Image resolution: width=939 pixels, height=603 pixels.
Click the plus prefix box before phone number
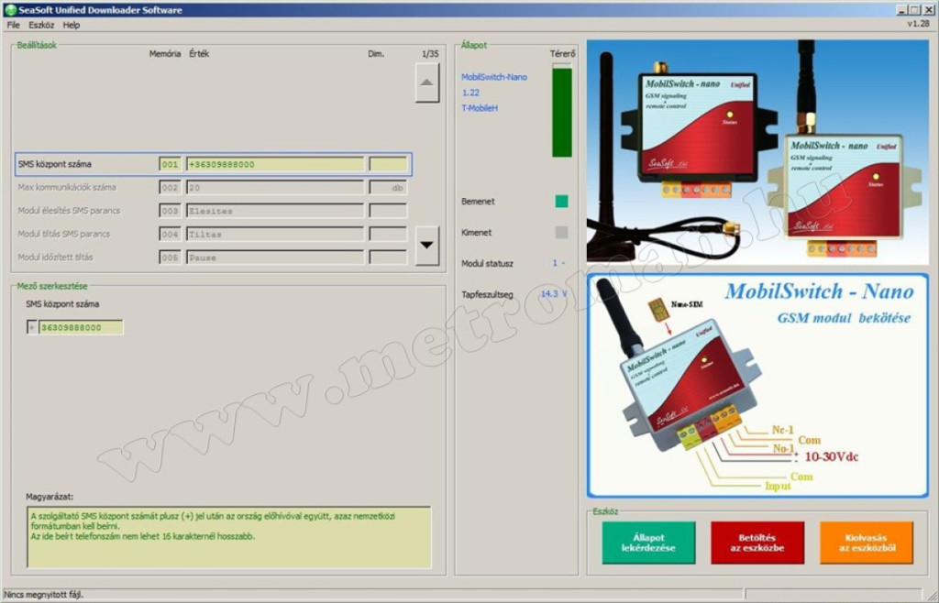click(32, 327)
